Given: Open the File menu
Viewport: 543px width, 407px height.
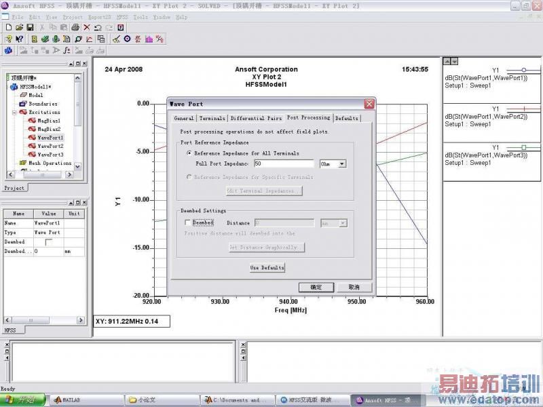Looking at the screenshot, I should 18,17.
